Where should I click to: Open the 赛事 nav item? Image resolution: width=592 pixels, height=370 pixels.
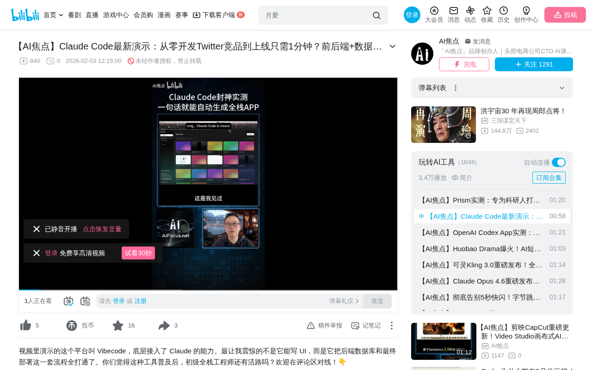coord(182,15)
